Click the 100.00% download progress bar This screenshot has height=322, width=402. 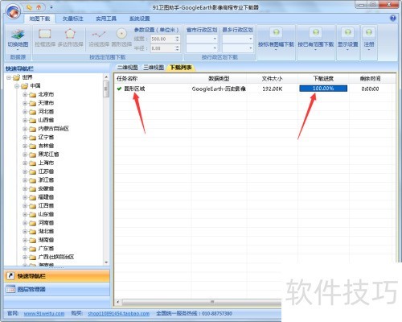(323, 89)
